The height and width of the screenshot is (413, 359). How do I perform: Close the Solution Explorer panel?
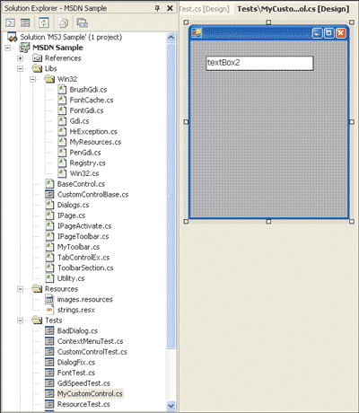click(x=170, y=8)
